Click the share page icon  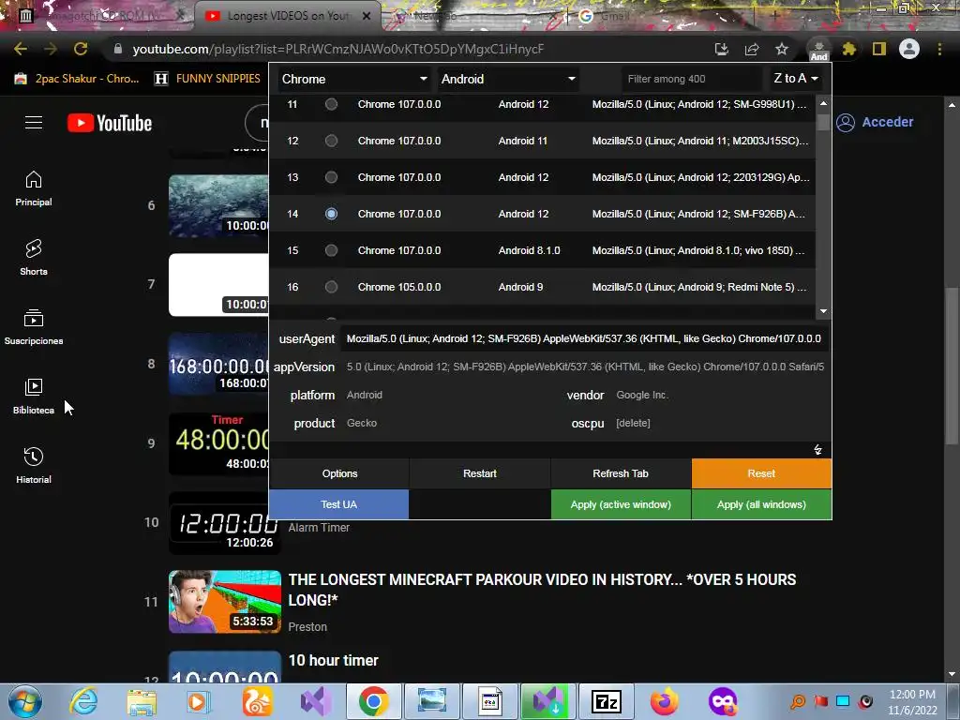click(752, 49)
